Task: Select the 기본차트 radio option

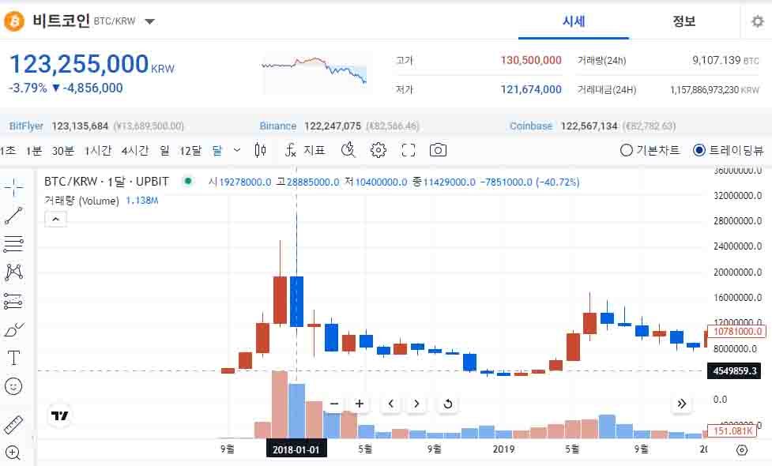Action: 650,150
